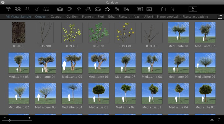Open the brick wall textures category

pos(18,9)
